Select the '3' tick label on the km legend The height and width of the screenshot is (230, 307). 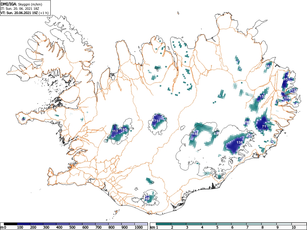tap(187, 228)
